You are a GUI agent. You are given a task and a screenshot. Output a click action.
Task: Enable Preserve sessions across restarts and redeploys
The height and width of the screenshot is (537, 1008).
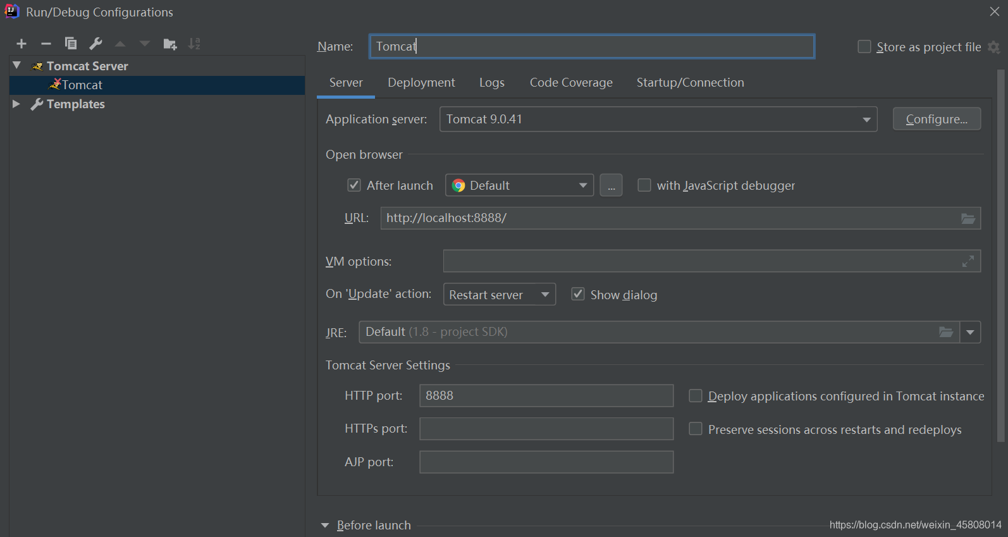point(695,429)
